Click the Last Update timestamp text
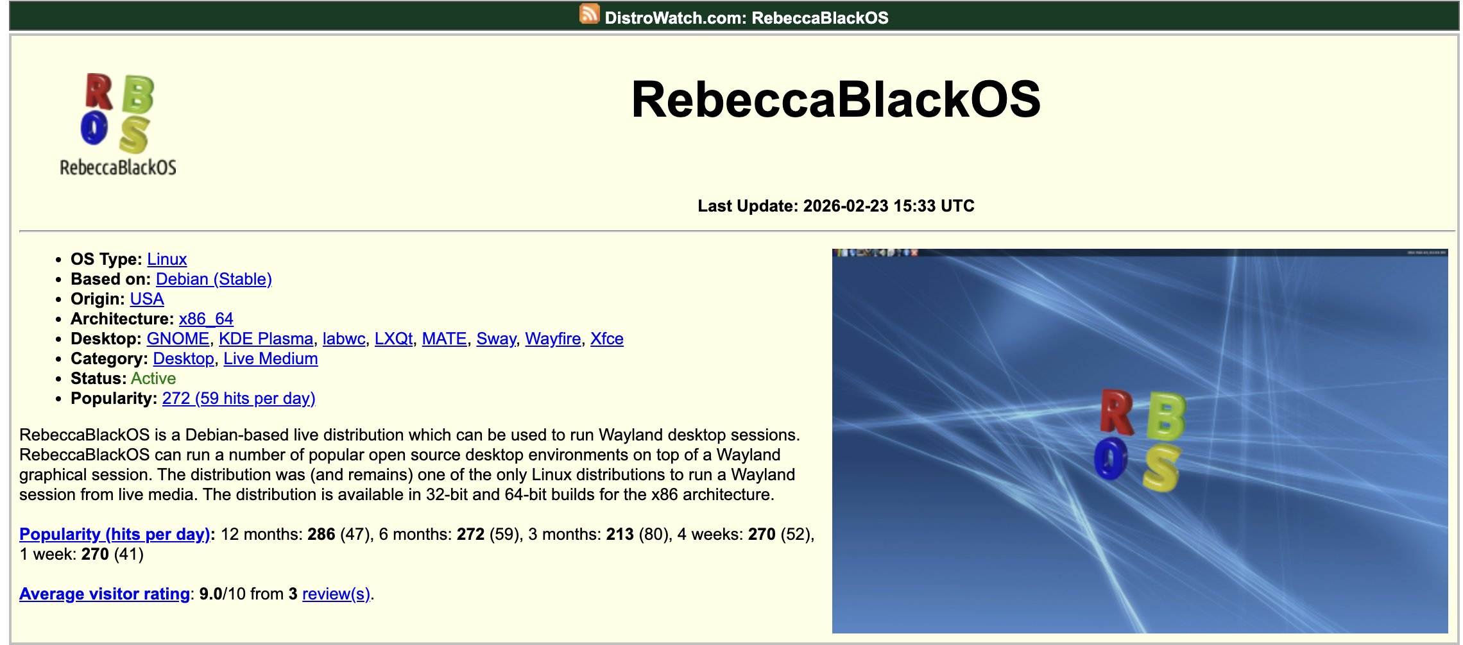The height and width of the screenshot is (645, 1463). click(836, 206)
